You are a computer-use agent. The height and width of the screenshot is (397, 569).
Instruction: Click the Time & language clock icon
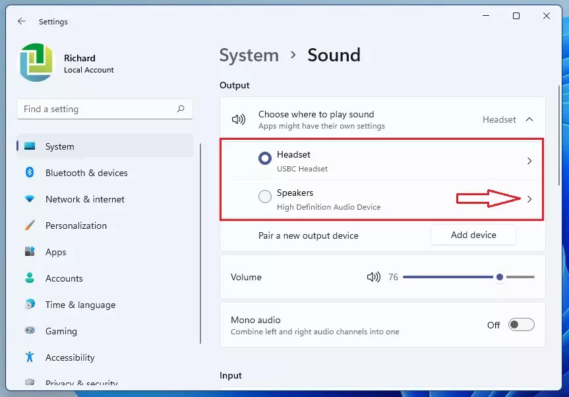(x=29, y=305)
